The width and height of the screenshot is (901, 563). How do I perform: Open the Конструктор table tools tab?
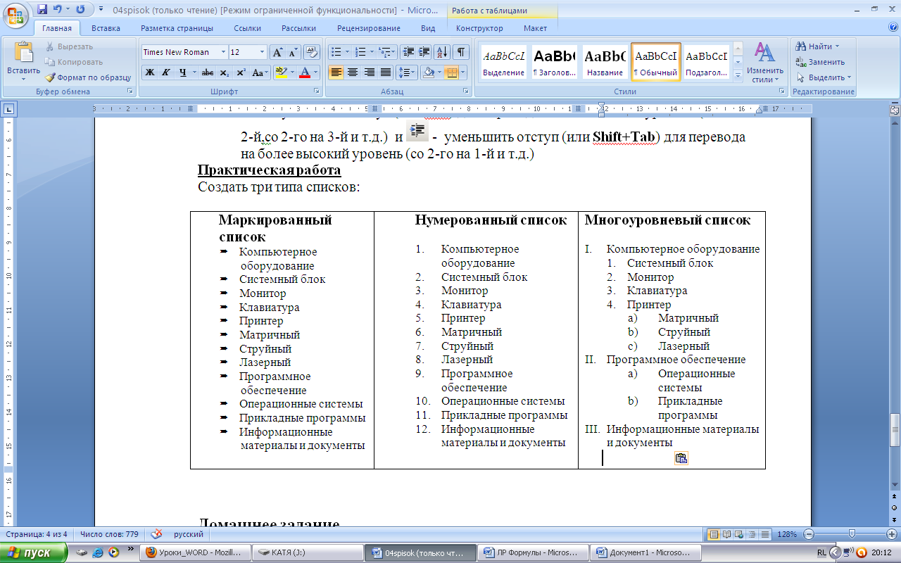[x=479, y=28]
